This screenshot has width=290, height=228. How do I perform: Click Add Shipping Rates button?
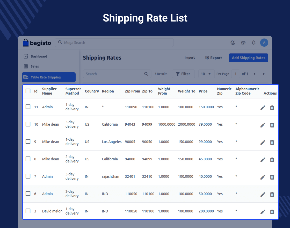click(x=248, y=58)
